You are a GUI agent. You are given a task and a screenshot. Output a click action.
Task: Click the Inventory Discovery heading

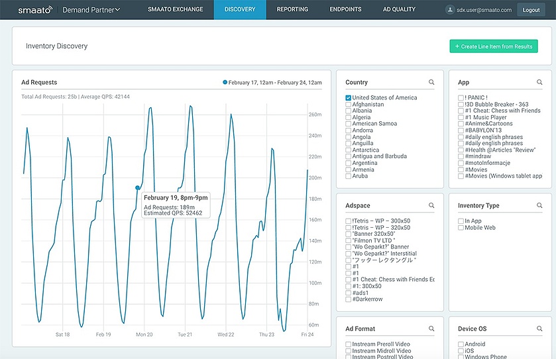pyautogui.click(x=57, y=46)
